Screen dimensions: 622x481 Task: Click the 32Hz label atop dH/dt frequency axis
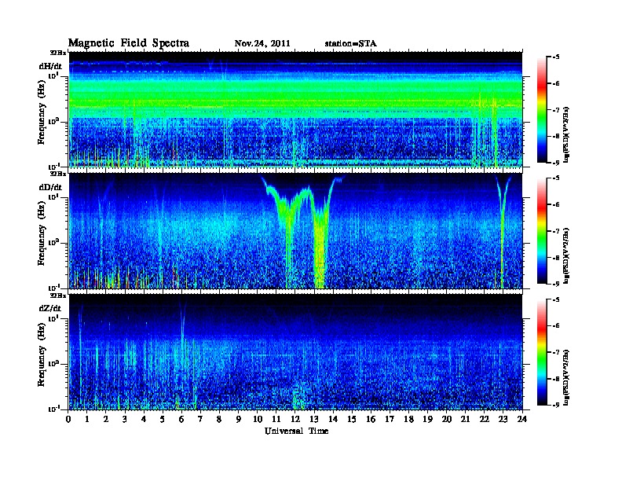[58, 53]
